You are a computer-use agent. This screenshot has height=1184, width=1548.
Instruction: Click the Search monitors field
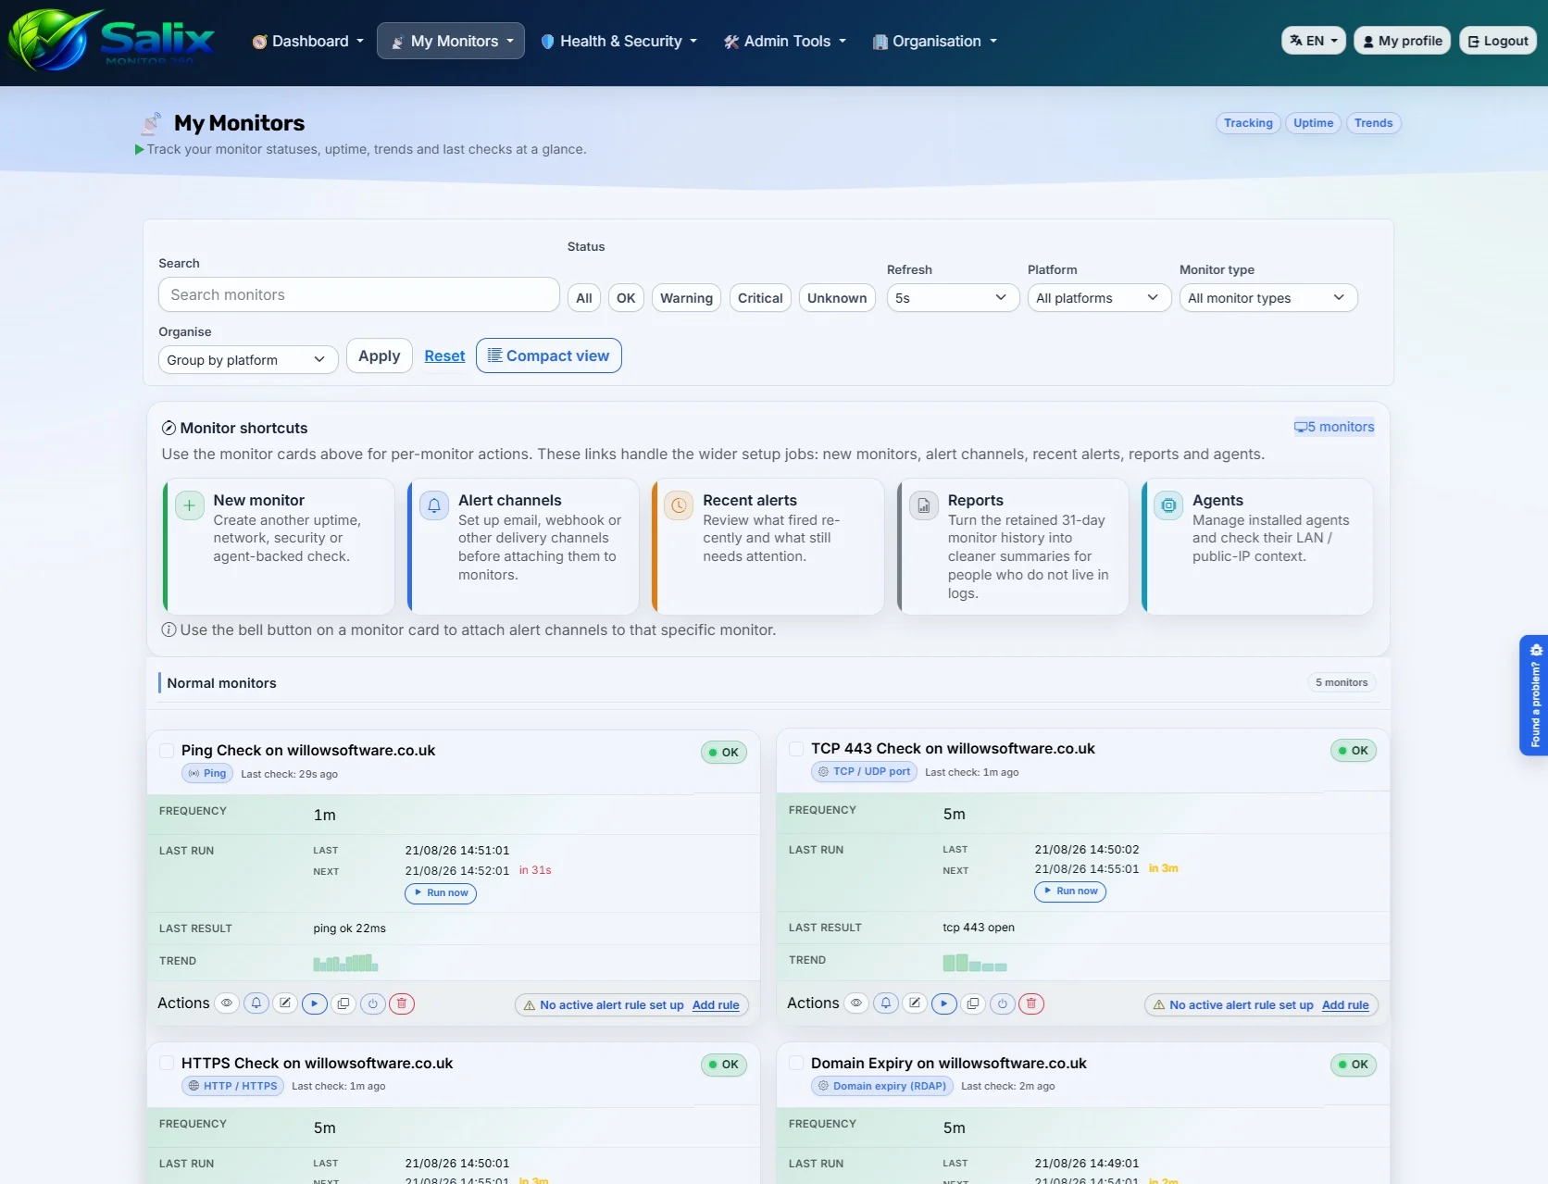tap(359, 295)
